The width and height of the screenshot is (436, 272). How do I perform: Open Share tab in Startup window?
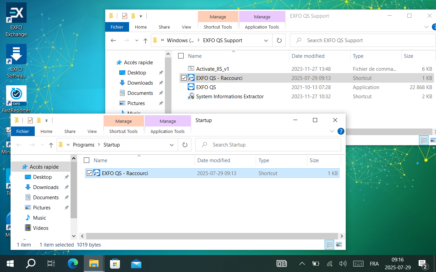tap(70, 131)
